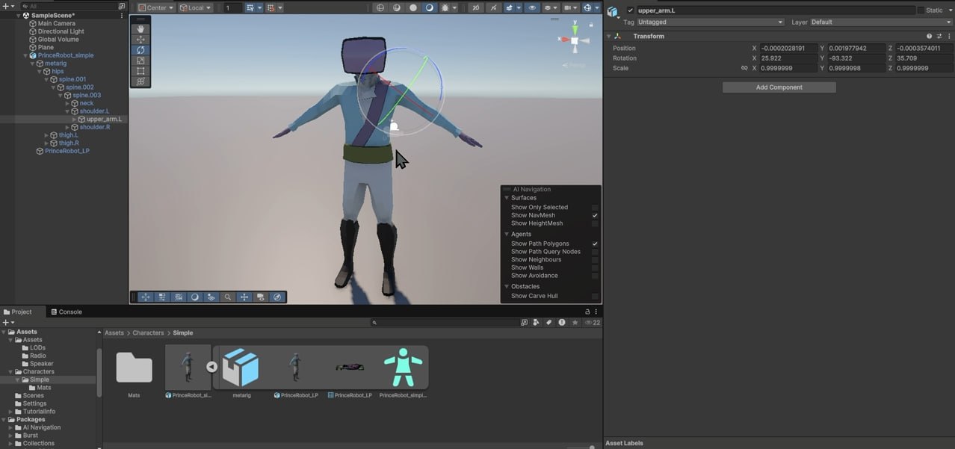Uncheck Show Path Polygons
This screenshot has height=449, width=955.
[595, 244]
